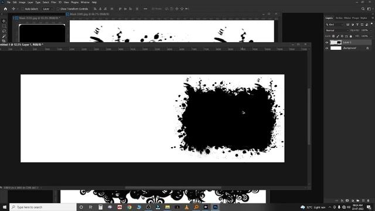The image size is (375, 211).
Task: Open VLC media player from the taskbar
Action: coord(186,207)
